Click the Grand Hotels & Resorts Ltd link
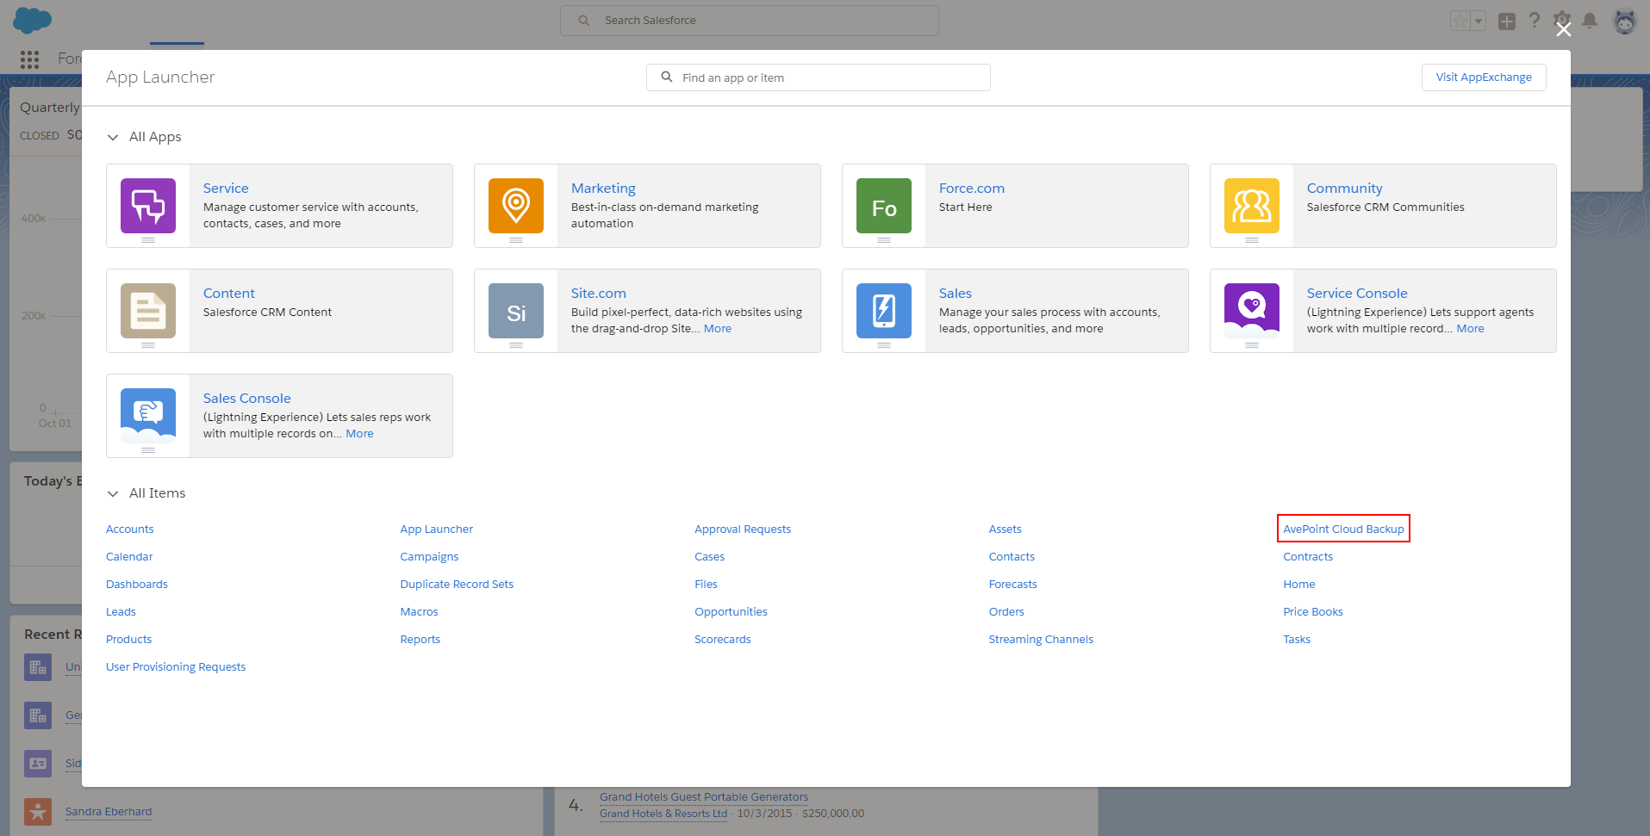Image resolution: width=1650 pixels, height=836 pixels. [x=663, y=814]
